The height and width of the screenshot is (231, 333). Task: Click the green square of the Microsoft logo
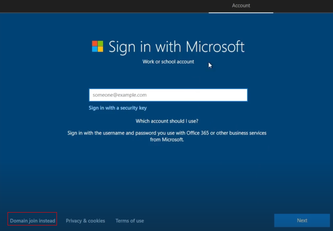(x=100, y=43)
